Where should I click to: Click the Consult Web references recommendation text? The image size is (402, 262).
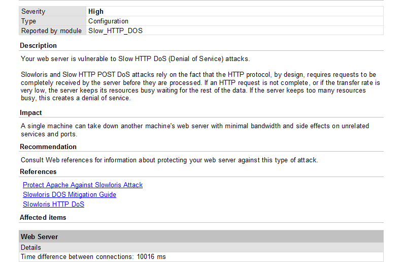tap(169, 160)
